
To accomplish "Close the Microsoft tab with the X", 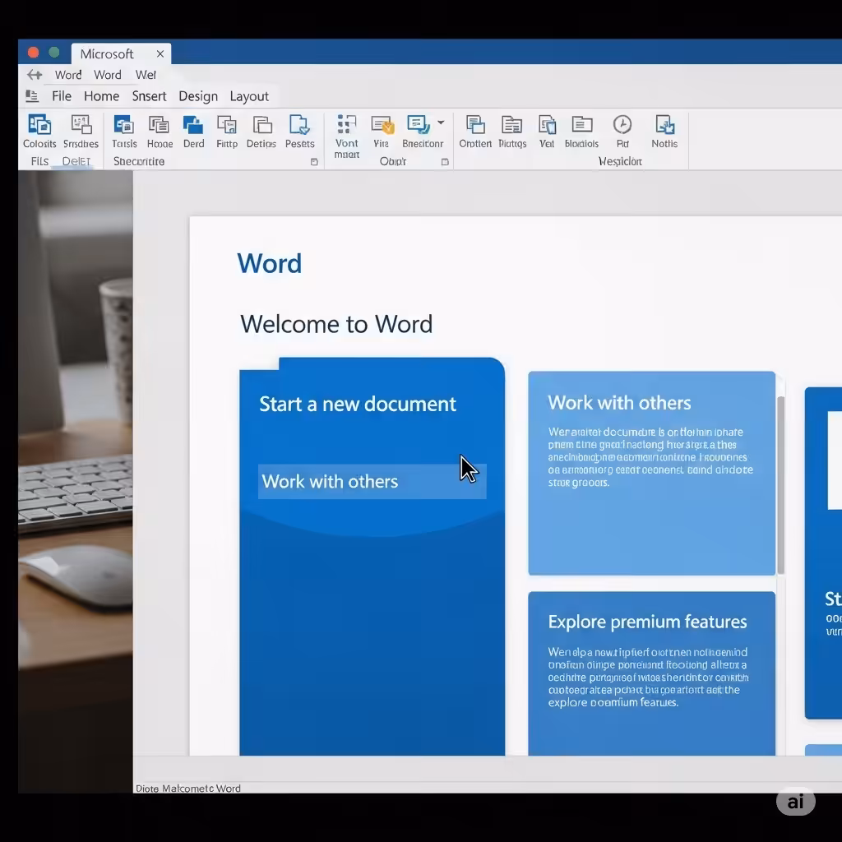I will (x=160, y=53).
